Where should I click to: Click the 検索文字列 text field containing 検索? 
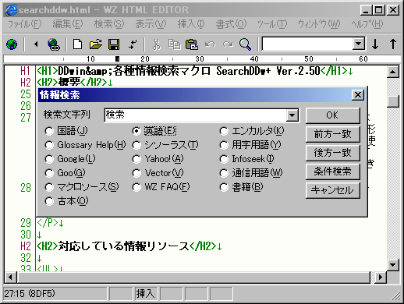[195, 115]
